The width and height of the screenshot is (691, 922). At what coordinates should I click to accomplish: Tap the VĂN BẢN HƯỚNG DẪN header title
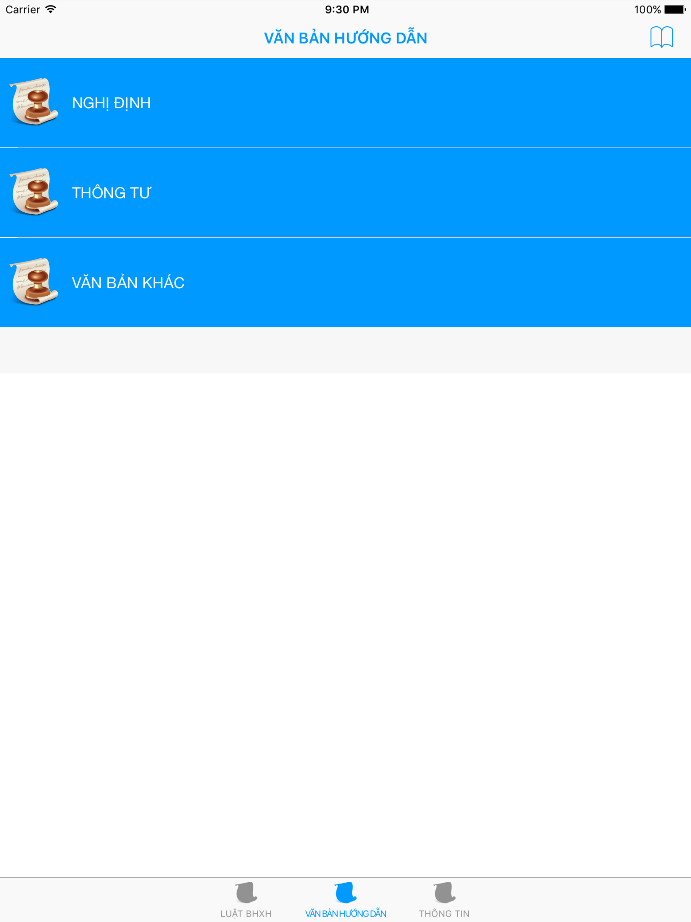pyautogui.click(x=345, y=37)
